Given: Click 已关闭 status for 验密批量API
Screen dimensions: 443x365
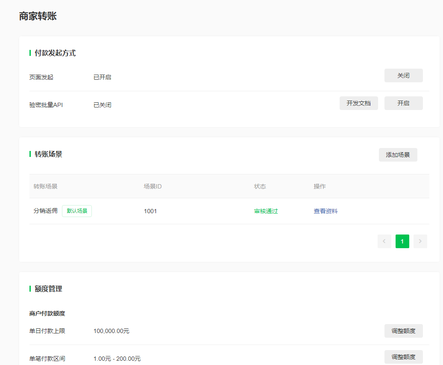Looking at the screenshot, I should pos(102,105).
